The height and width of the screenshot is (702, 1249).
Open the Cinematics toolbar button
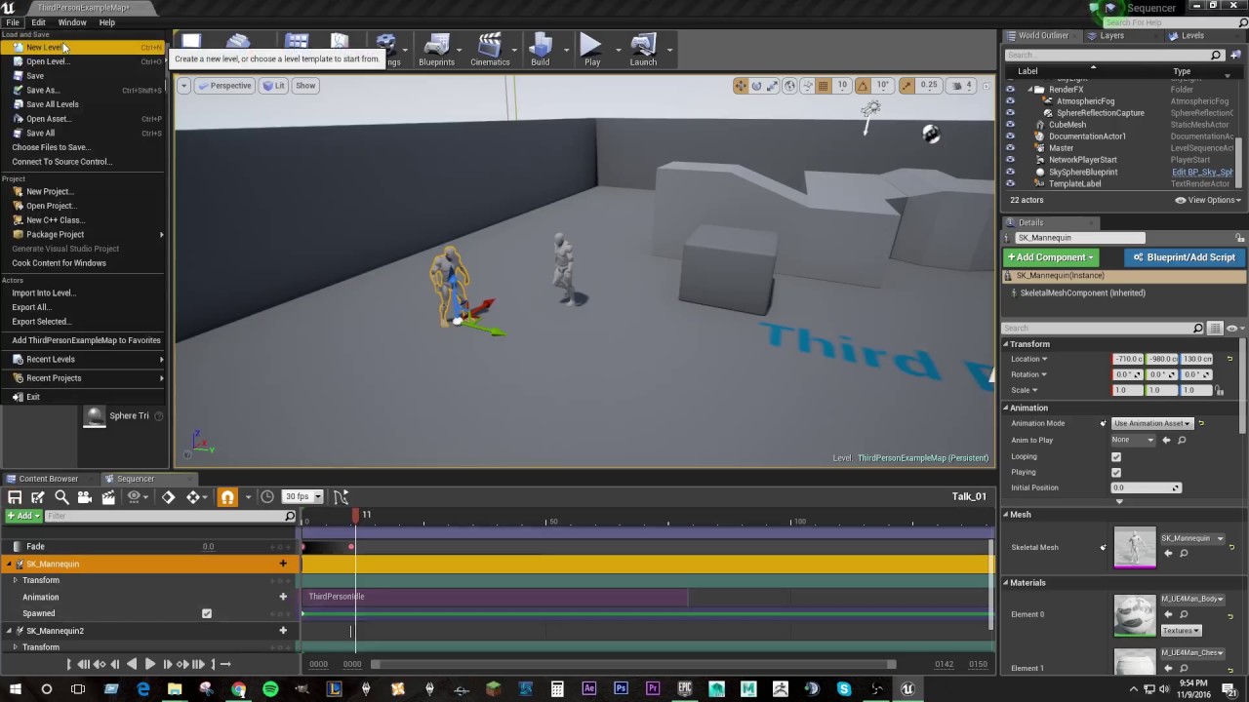pyautogui.click(x=490, y=51)
